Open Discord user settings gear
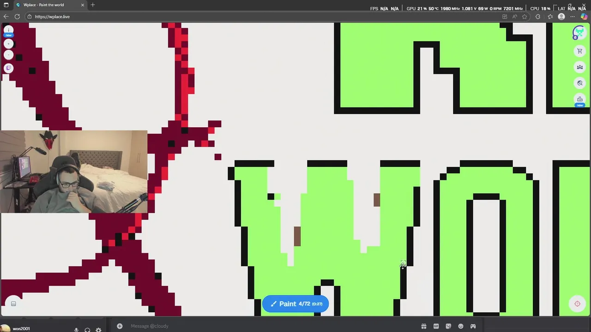This screenshot has height=332, width=591. coord(98,329)
